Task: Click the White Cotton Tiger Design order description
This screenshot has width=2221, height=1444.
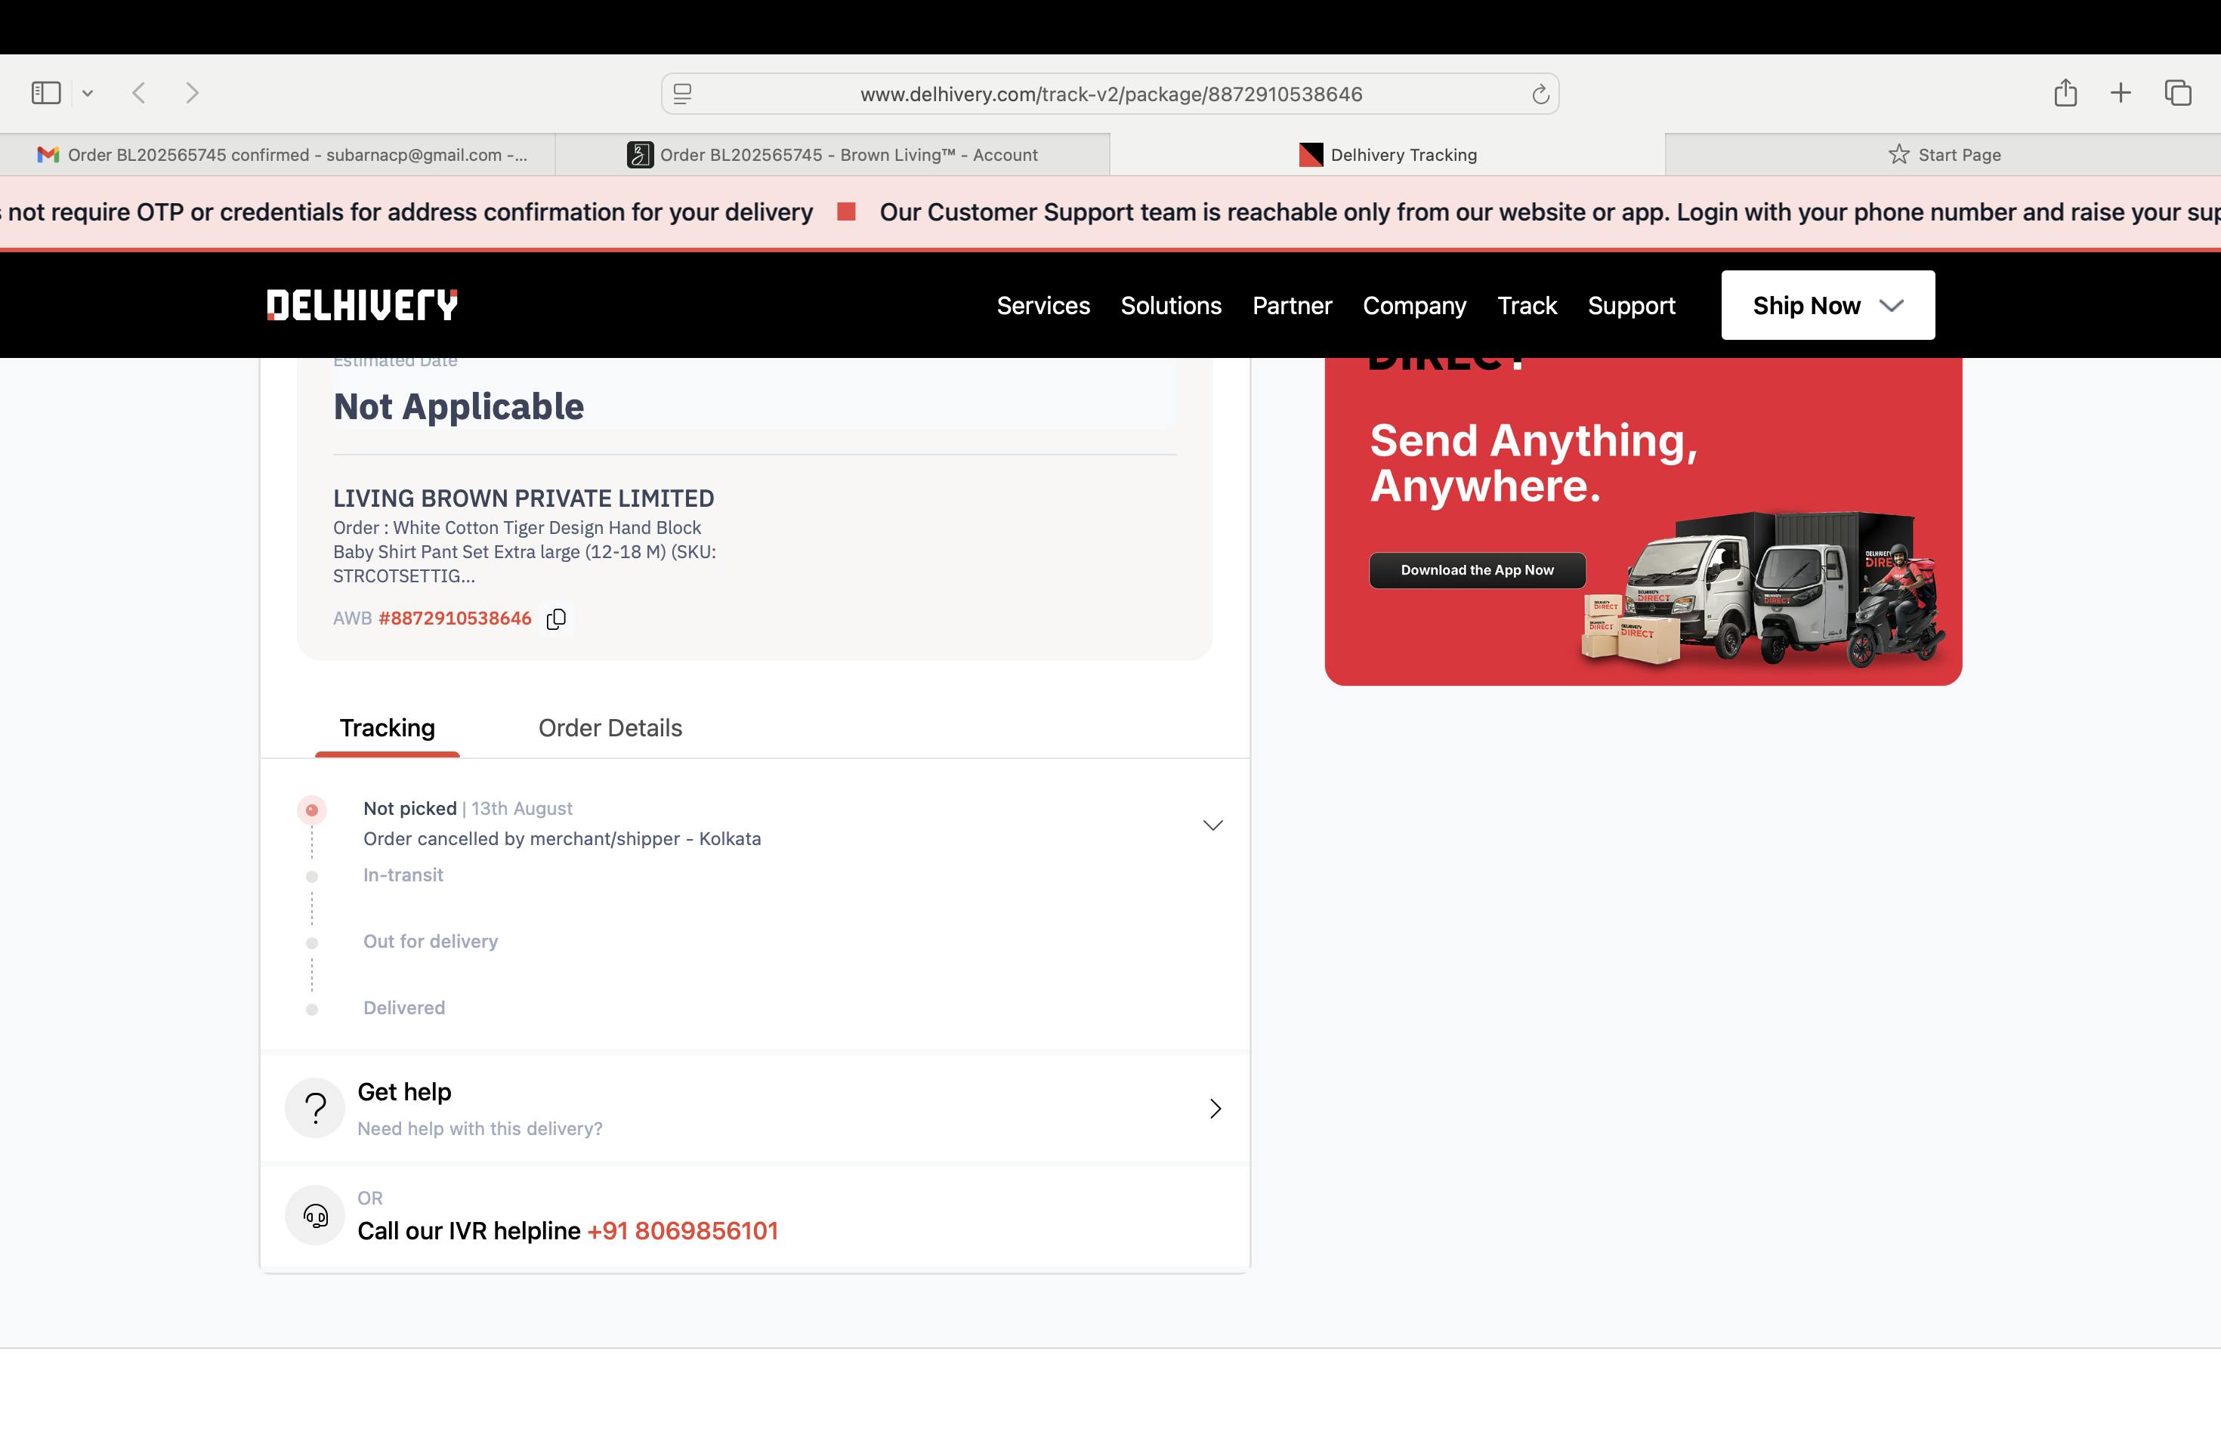Action: click(x=524, y=552)
